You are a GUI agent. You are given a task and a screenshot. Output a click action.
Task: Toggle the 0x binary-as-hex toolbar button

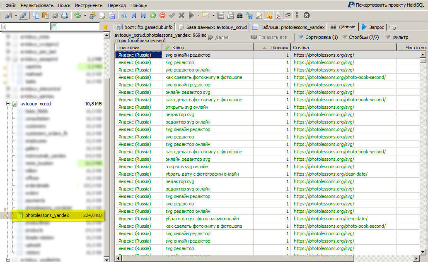click(x=278, y=16)
